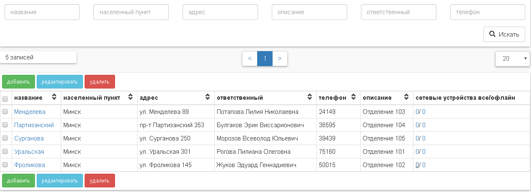Open the Партизанский name link

pos(34,125)
